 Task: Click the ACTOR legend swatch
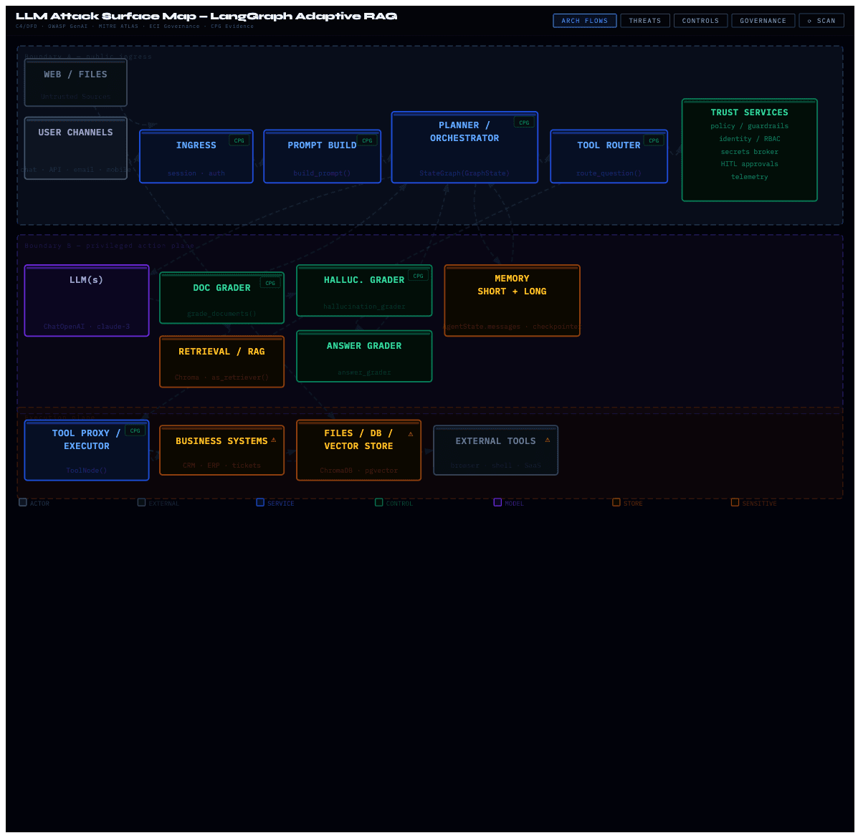coord(23,502)
